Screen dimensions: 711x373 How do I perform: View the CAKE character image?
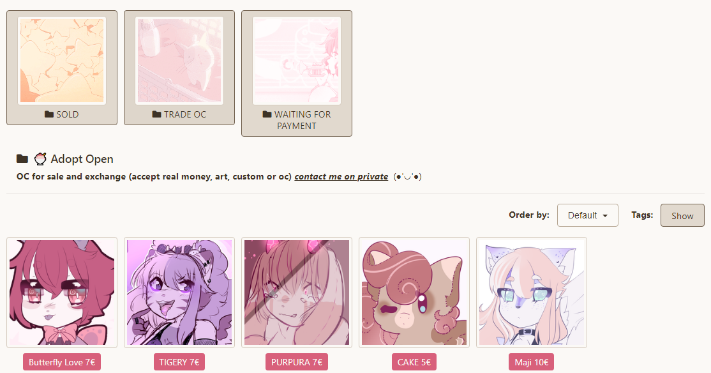coord(414,293)
